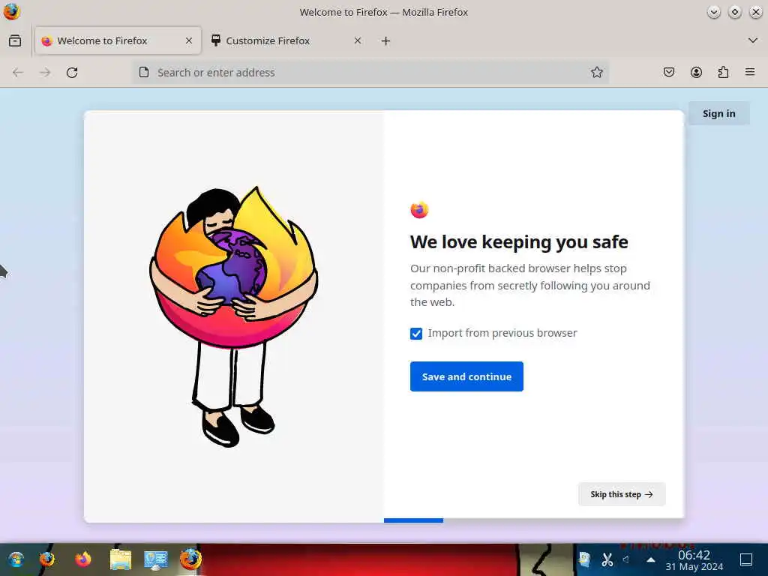768x576 pixels.
Task: Click the Firefox logo above the heading
Action: pos(419,210)
